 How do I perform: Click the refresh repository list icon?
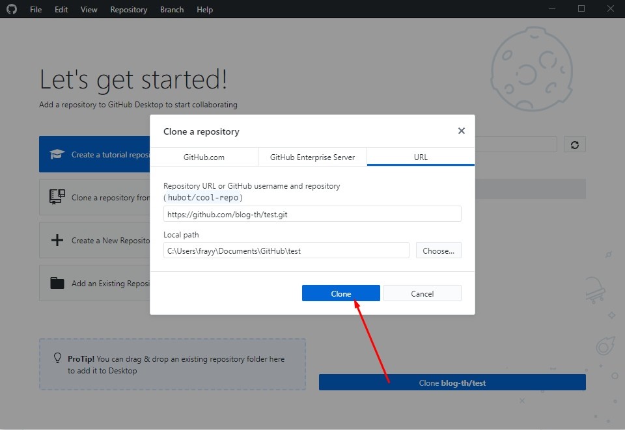point(574,144)
